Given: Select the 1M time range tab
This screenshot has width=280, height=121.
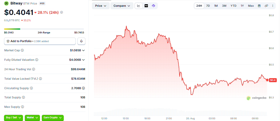Looking at the screenshot, I should point(216,6).
